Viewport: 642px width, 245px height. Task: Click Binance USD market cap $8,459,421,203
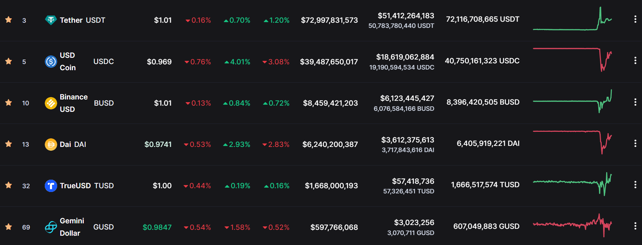330,103
